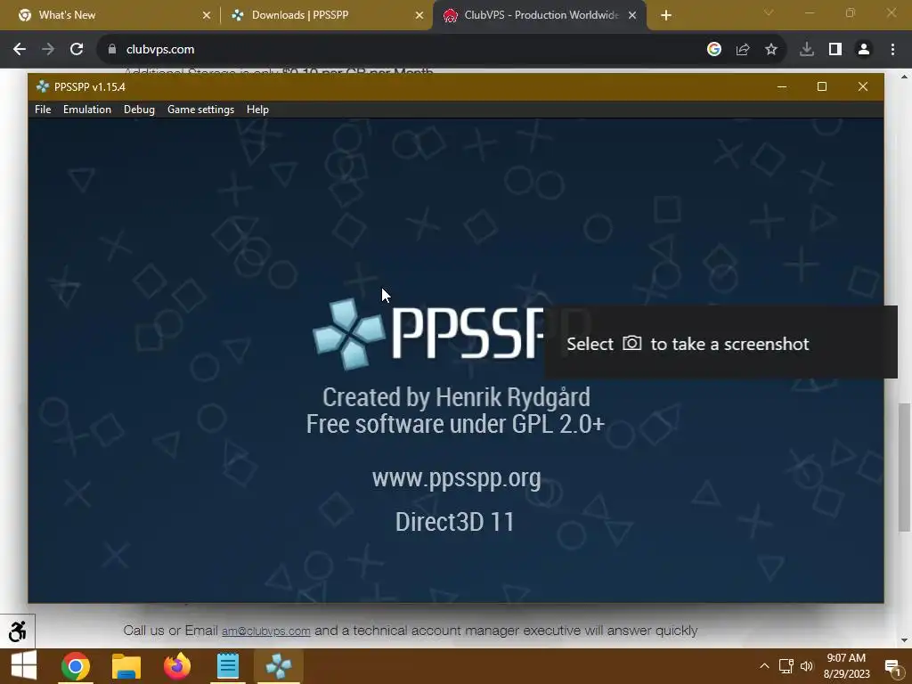Open Firefox from the taskbar

pyautogui.click(x=177, y=666)
